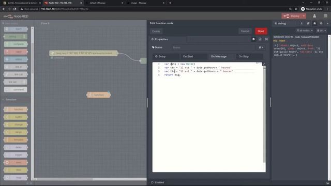
Task: Pick the link call node in palette
Action: (16, 74)
